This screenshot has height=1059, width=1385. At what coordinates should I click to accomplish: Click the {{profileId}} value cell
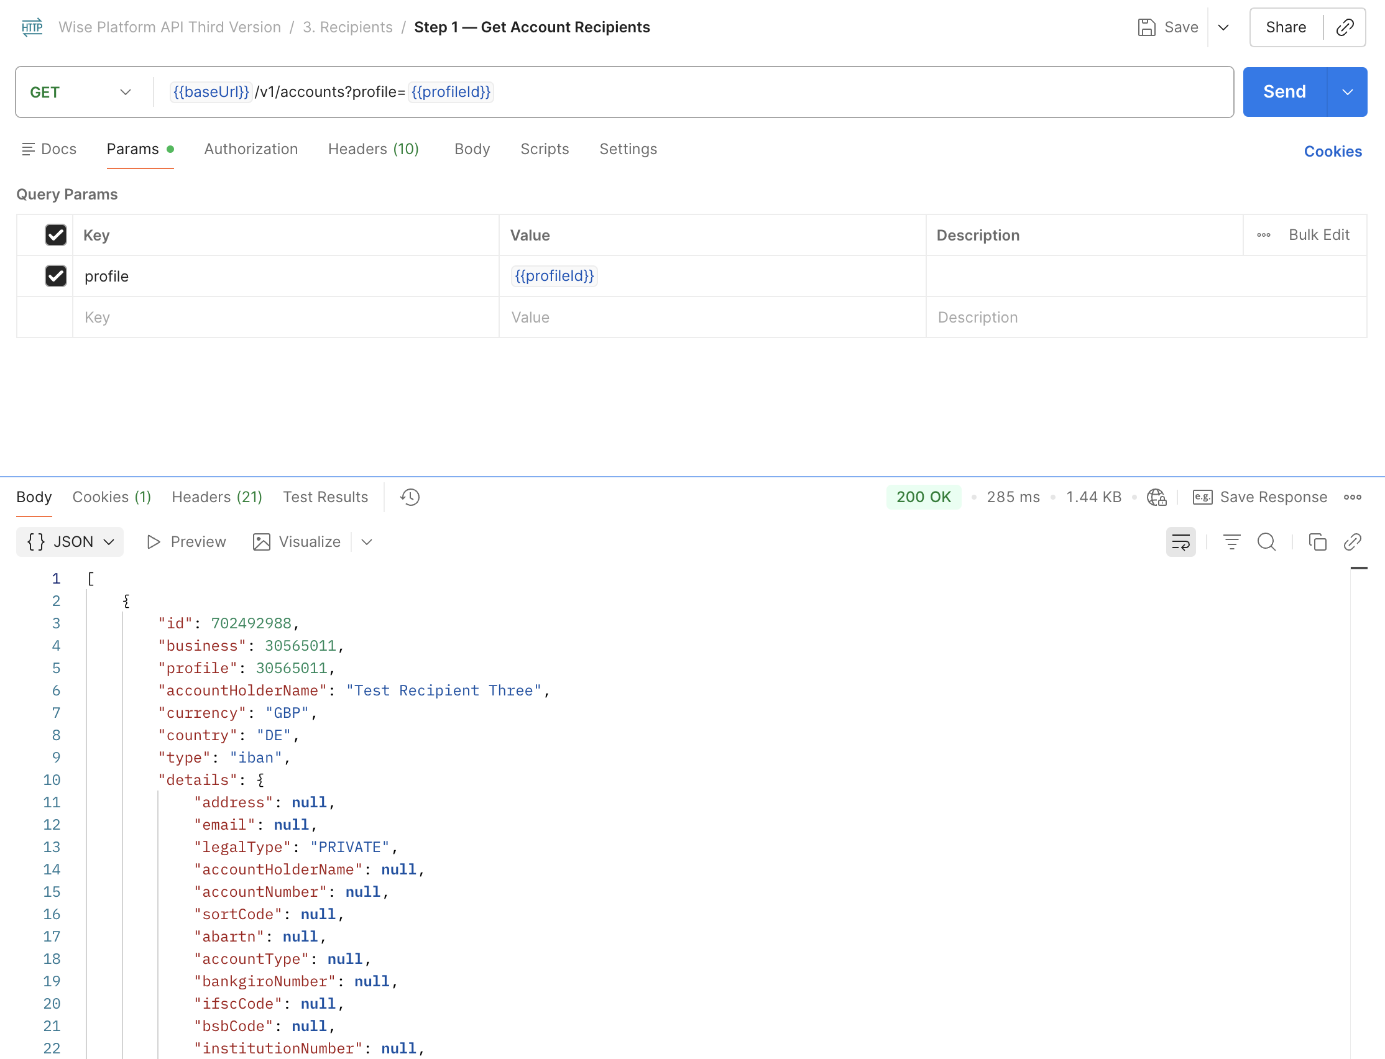point(712,276)
